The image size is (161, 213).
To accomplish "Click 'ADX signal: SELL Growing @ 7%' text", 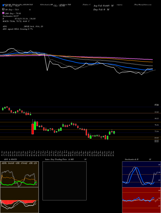I will pos(18,29).
